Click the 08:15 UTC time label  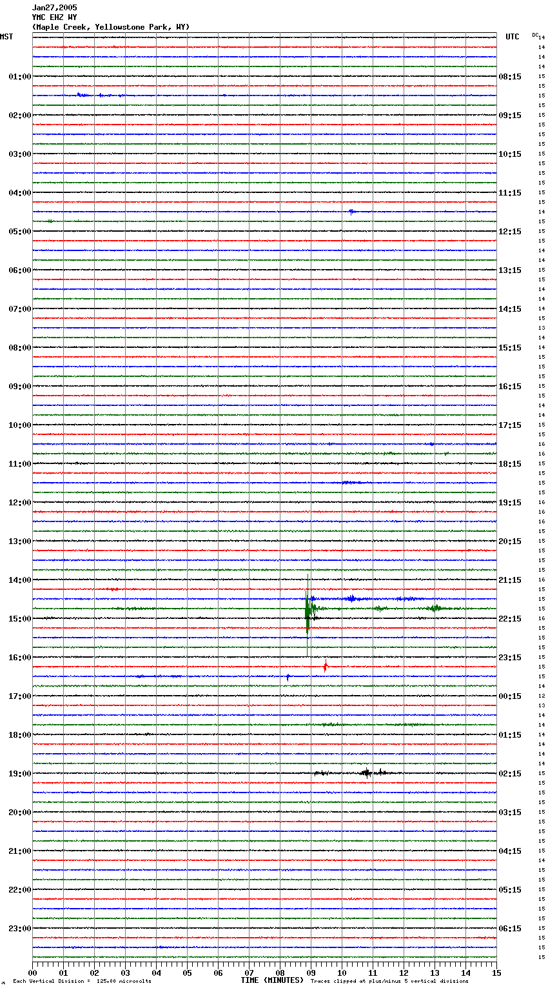point(510,77)
